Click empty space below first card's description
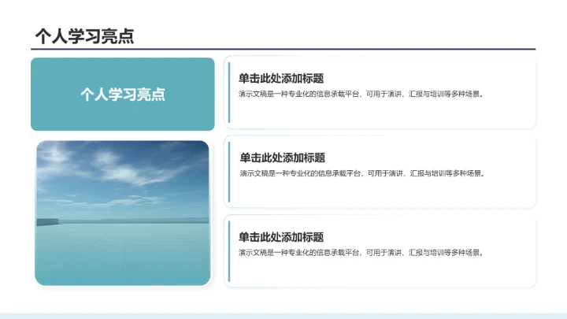This screenshot has width=567, height=319. (378, 114)
